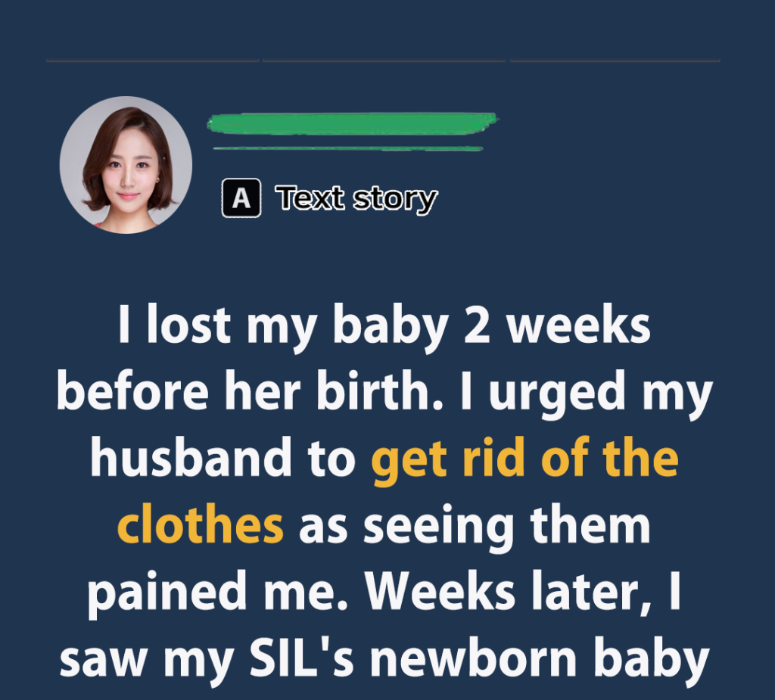775x700 pixels.
Task: Click the green-scribbled author name
Action: 352,123
